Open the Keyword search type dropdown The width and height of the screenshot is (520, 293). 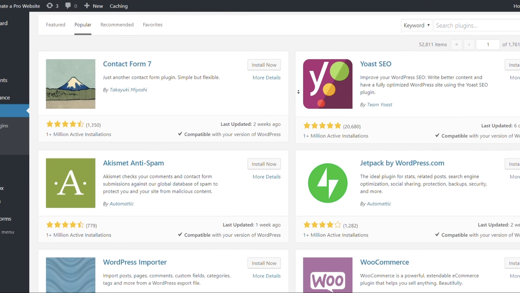pyautogui.click(x=416, y=25)
